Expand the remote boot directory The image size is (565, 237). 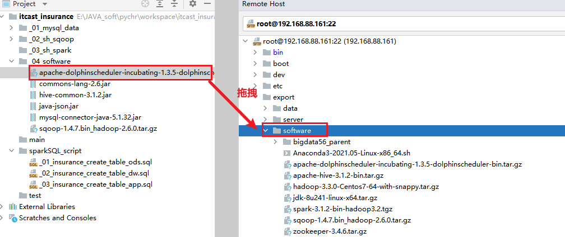(x=255, y=64)
